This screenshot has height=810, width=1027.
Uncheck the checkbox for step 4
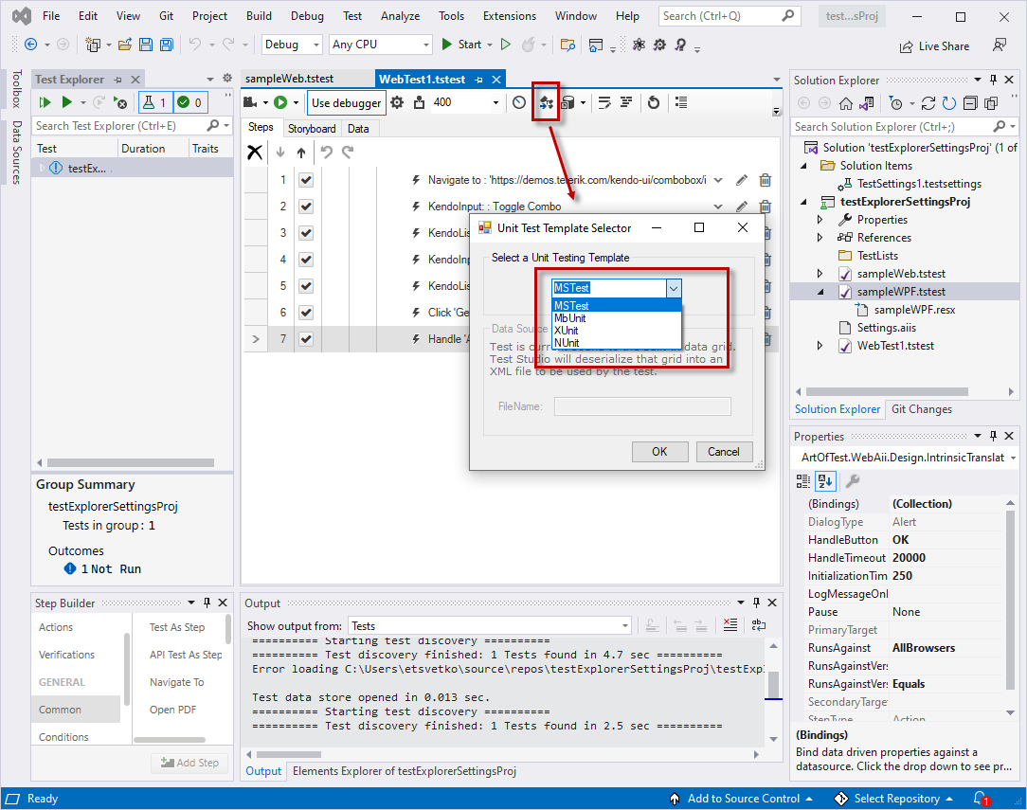click(306, 260)
